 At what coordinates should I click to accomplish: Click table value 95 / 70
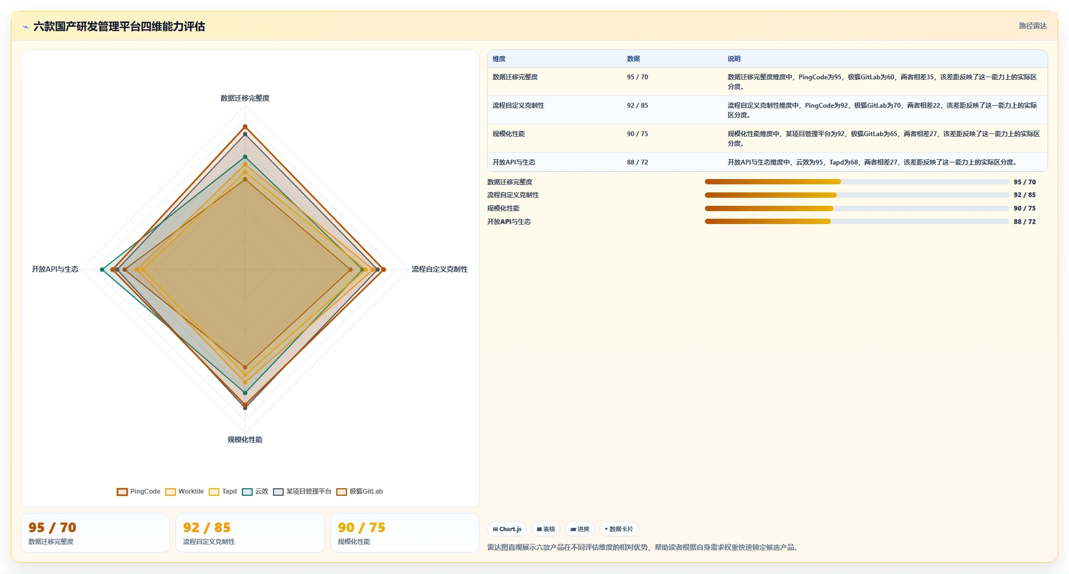tap(637, 77)
